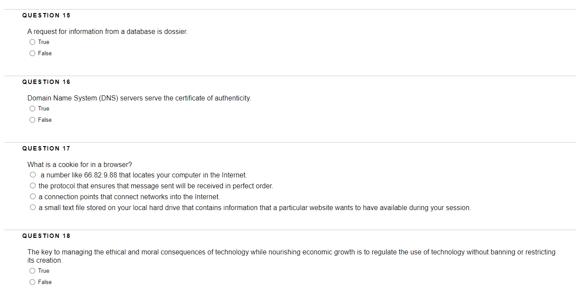Pick the '66.82.9.88' number option in Question 17
Screen dimensions: 576x304
tap(33, 175)
